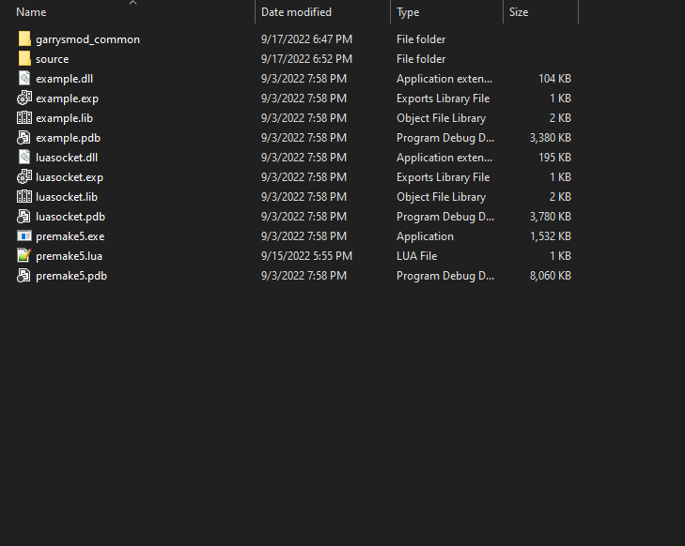The image size is (685, 546).
Task: Sort by the Size column header
Action: pos(519,12)
